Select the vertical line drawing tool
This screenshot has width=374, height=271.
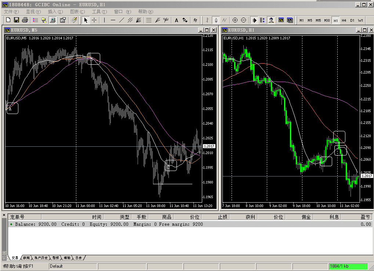click(x=105, y=20)
